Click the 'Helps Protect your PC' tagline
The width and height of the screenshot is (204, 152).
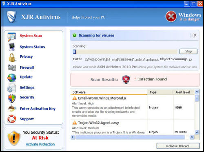tap(89, 17)
